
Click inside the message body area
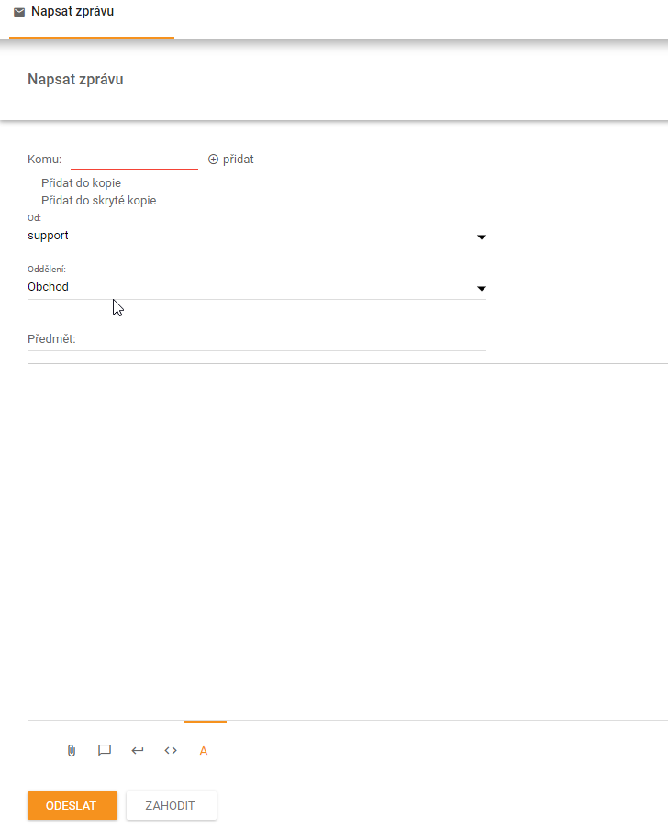[348, 541]
